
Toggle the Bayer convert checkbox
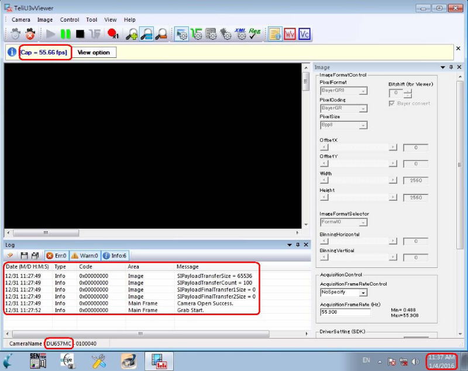pyautogui.click(x=393, y=104)
